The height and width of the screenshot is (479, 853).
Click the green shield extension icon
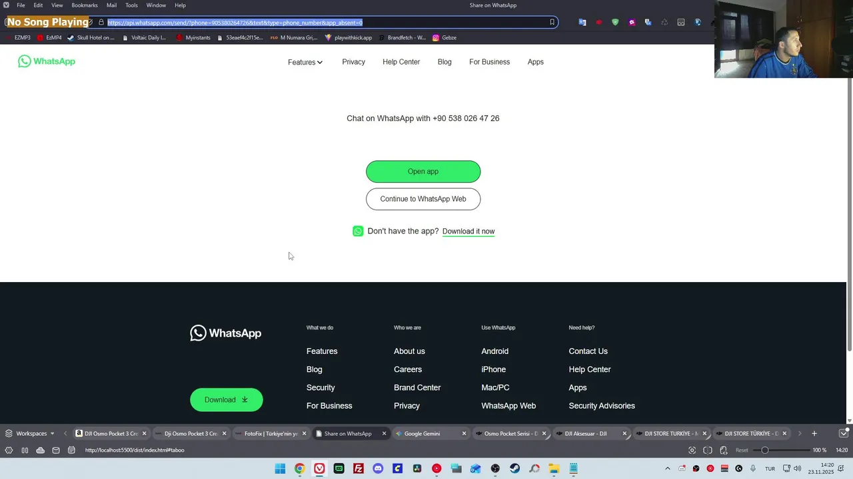615,22
